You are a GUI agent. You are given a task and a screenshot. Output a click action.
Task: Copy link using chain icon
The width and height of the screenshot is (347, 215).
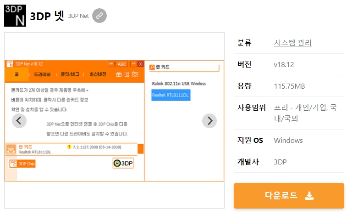pos(99,16)
